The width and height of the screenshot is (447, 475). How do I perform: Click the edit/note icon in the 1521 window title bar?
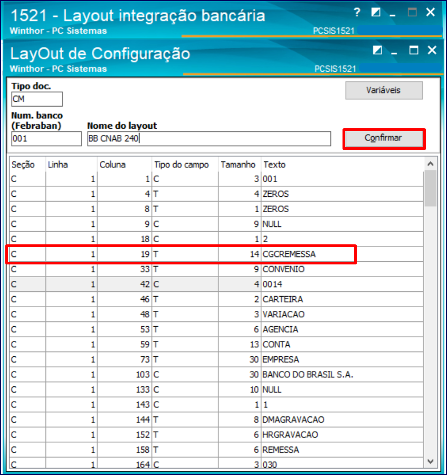(376, 13)
